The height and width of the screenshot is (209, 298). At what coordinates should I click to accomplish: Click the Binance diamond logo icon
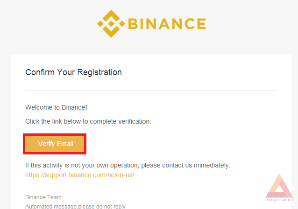coord(111,24)
